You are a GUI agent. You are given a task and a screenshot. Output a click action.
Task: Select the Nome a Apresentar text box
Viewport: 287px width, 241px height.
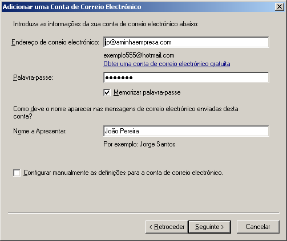pos(186,131)
